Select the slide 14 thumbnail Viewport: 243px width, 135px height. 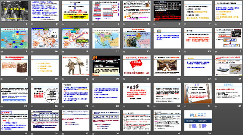168,38
